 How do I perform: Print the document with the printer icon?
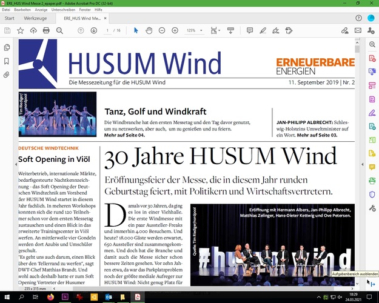tap(46, 30)
